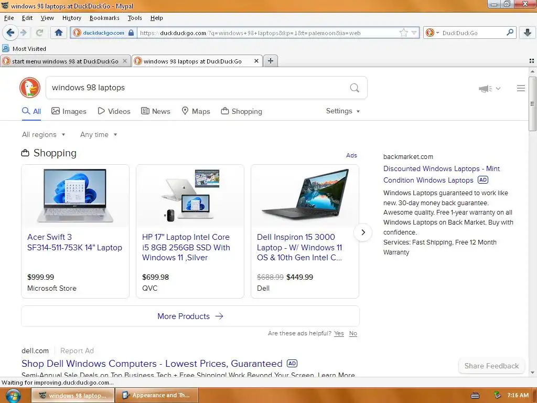This screenshot has width=537, height=403.
Task: Open the Dell Inspiron 15 3000 link
Action: tap(299, 247)
